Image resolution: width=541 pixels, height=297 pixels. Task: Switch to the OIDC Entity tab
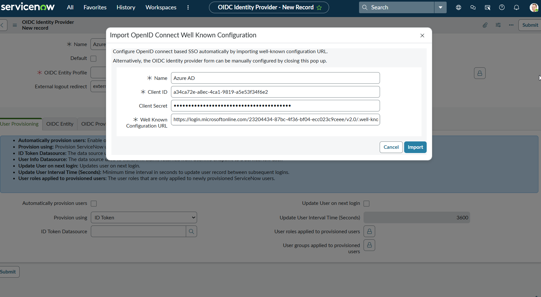[x=60, y=124]
